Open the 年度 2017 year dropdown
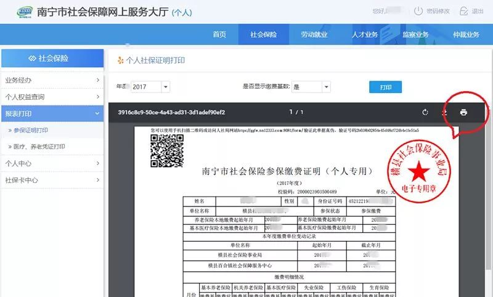 [x=150, y=87]
